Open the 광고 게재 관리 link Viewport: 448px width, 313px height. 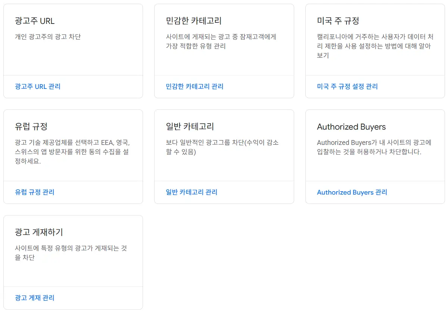[35, 298]
